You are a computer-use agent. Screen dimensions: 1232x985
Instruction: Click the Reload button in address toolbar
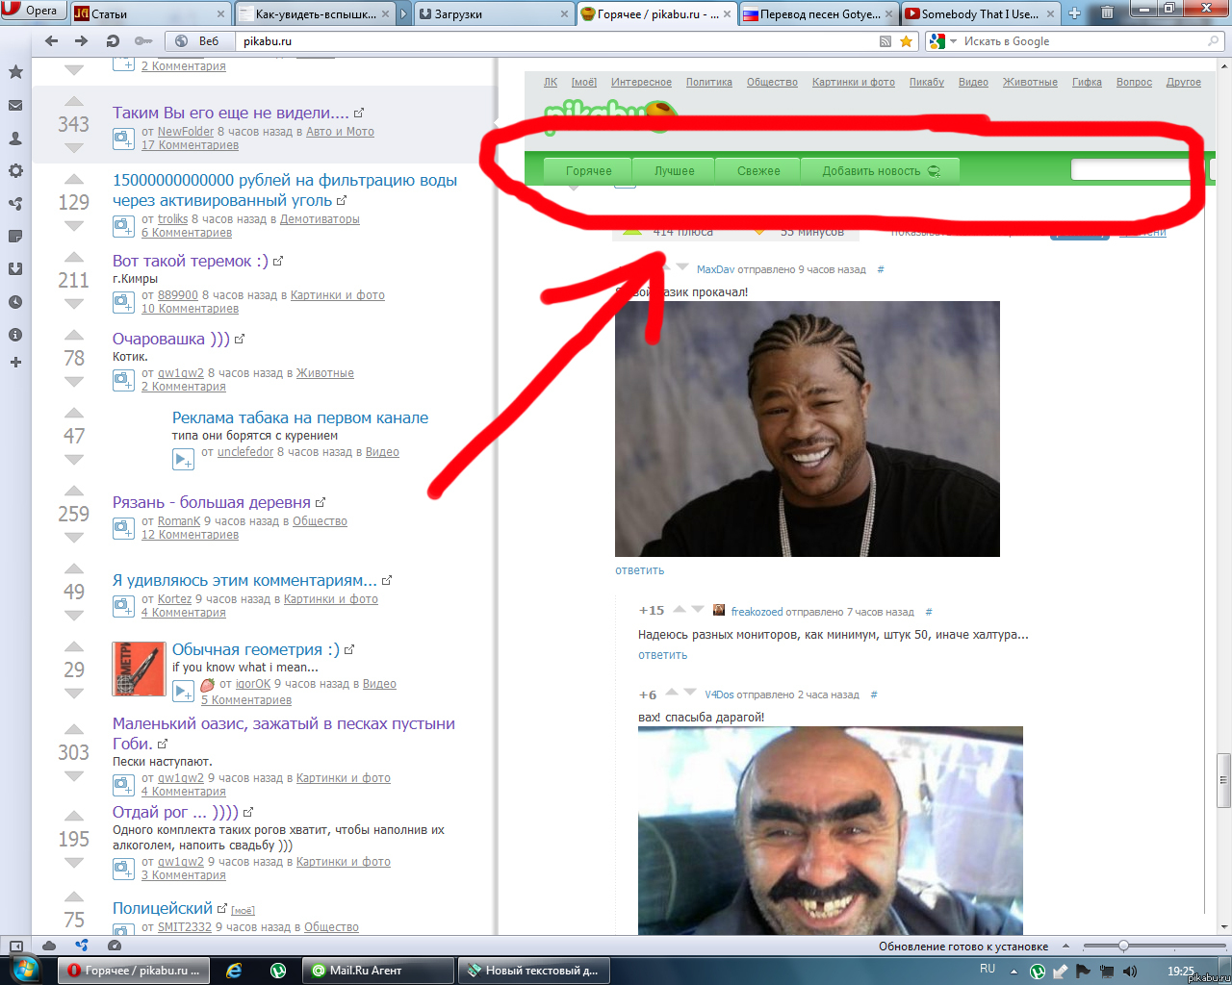(113, 41)
